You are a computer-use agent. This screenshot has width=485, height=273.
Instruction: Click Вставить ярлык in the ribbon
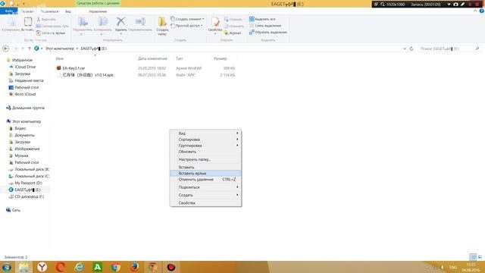(x=51, y=33)
